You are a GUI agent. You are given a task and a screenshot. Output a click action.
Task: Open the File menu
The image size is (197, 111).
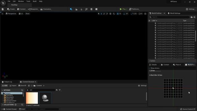(x=9, y=1)
